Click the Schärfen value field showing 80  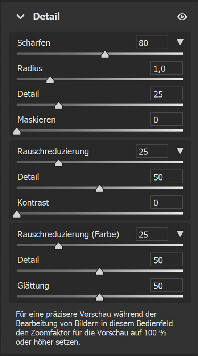pos(152,43)
